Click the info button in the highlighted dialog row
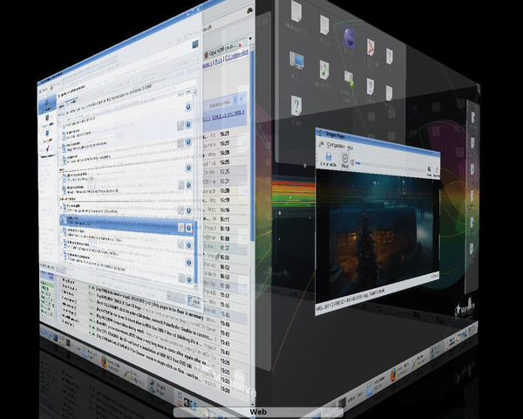The image size is (523, 419). pos(188,228)
